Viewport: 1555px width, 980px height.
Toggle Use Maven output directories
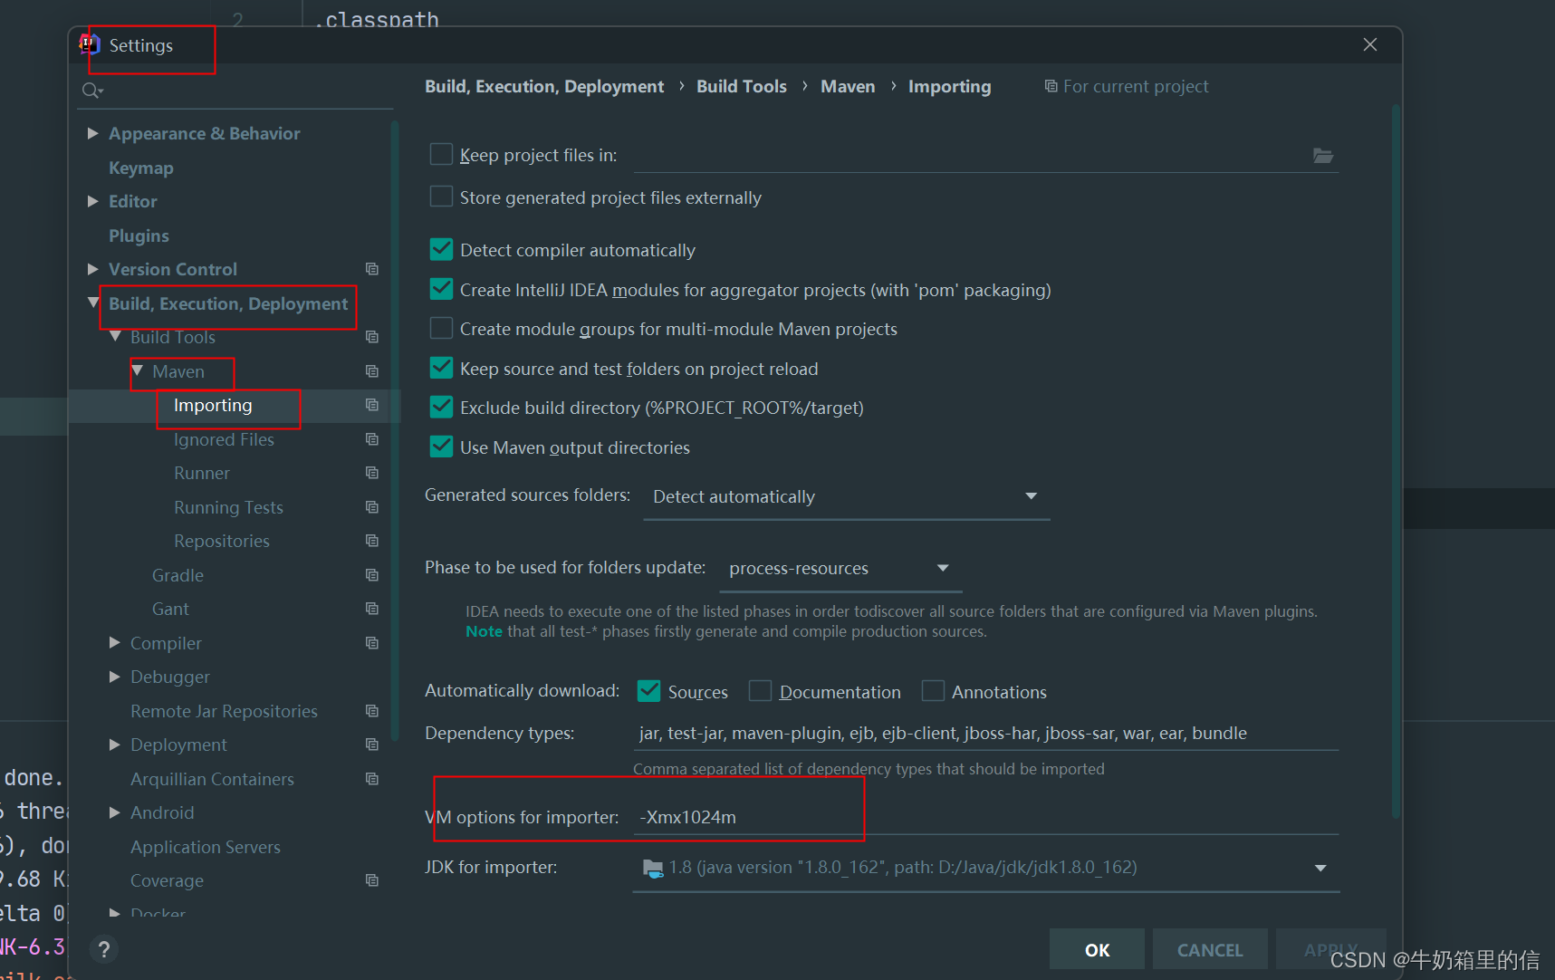point(441,447)
